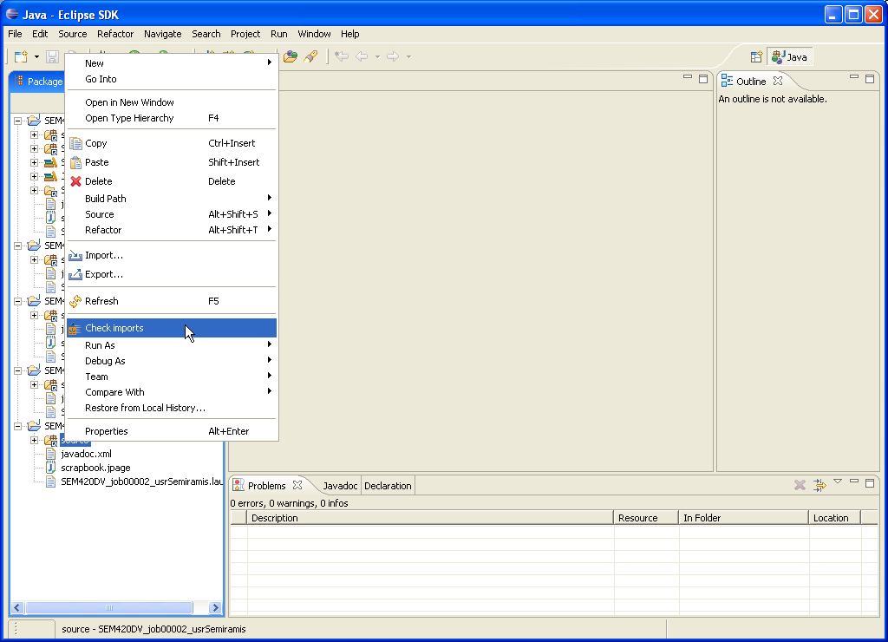Minimize the Problems panel
This screenshot has height=642, width=888.
coord(854,482)
